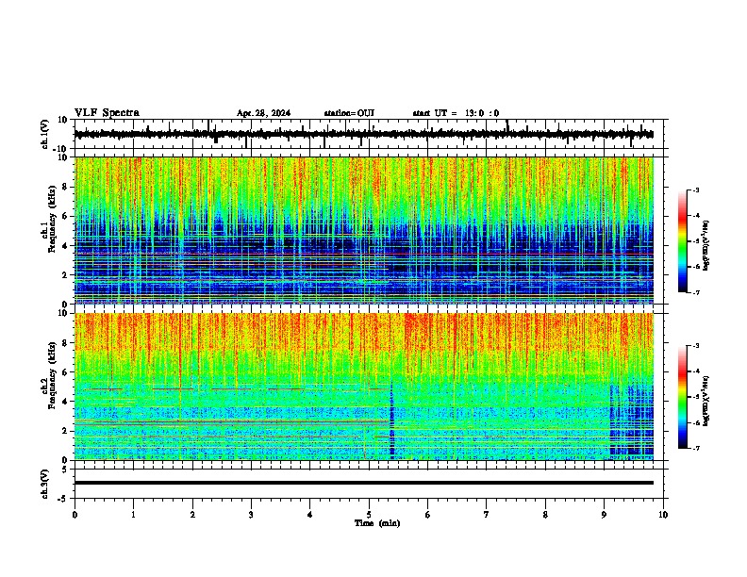Click the ch.1 "Frequency (kHz)" axis label
The height and width of the screenshot is (577, 747).
click(52, 220)
